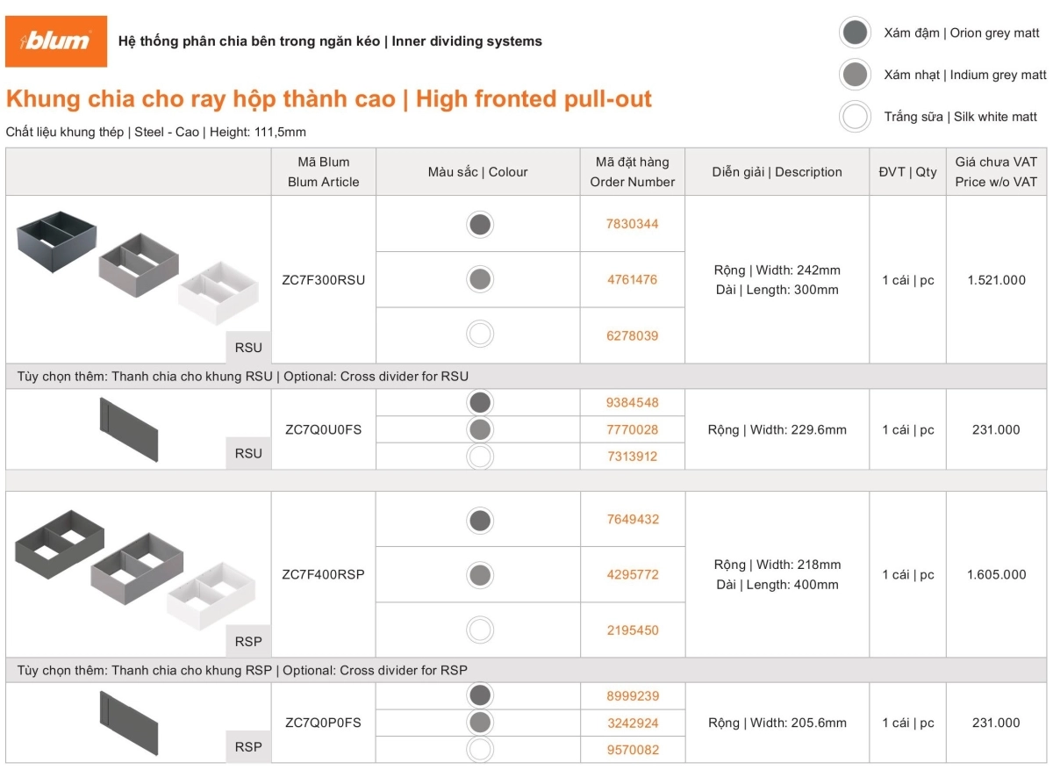Select order number 7830344
1053x770 pixels.
(x=632, y=224)
